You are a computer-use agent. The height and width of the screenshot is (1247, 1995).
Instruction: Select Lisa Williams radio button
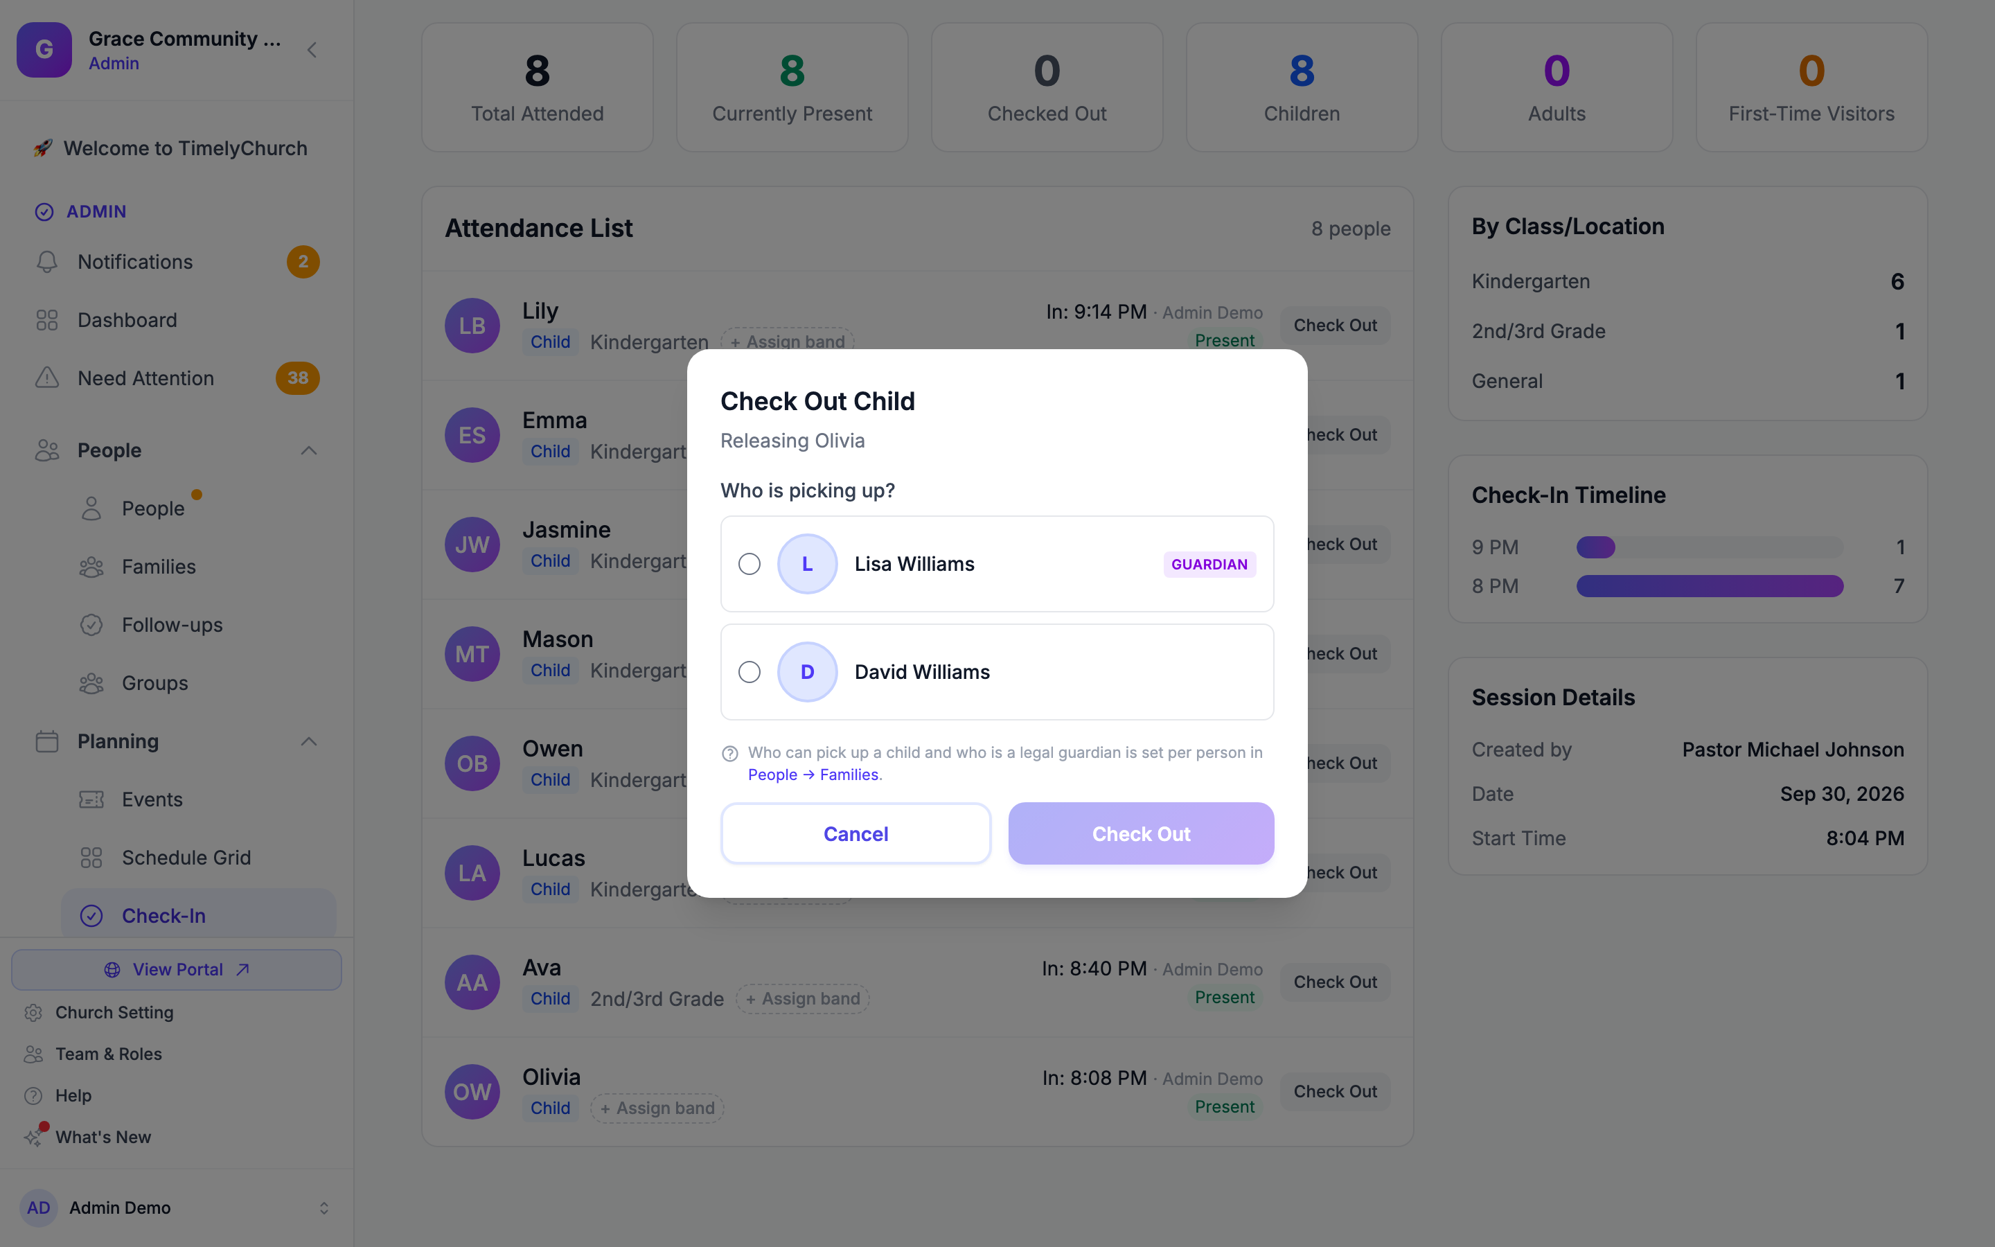(750, 564)
